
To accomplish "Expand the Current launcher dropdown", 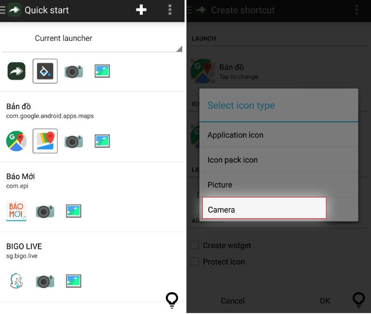I will 92,39.
